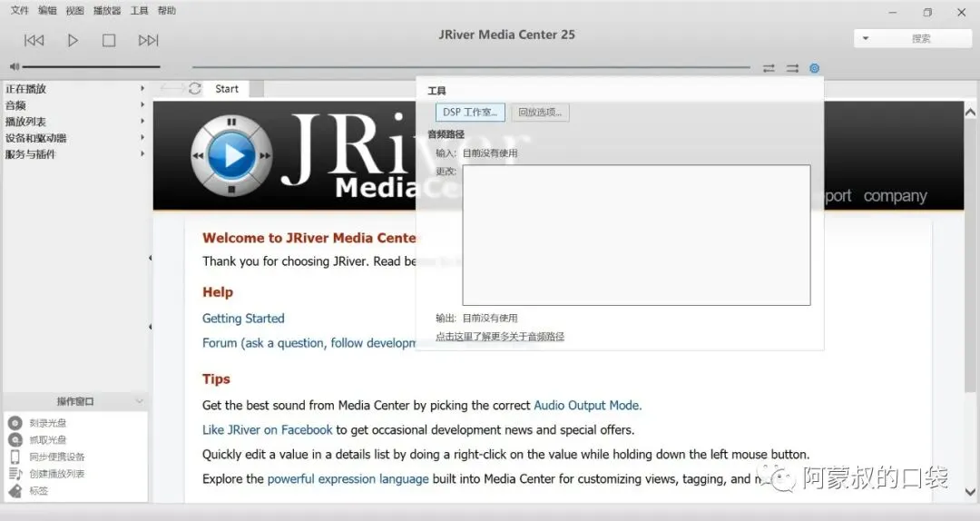Viewport: 980px width, 521px height.
Task: Collapse the upper sidebar splitter arrow
Action: pos(150,258)
